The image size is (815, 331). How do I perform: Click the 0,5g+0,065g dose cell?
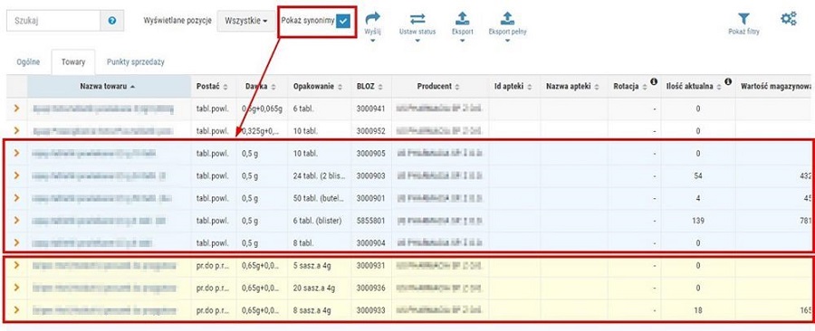pos(262,109)
